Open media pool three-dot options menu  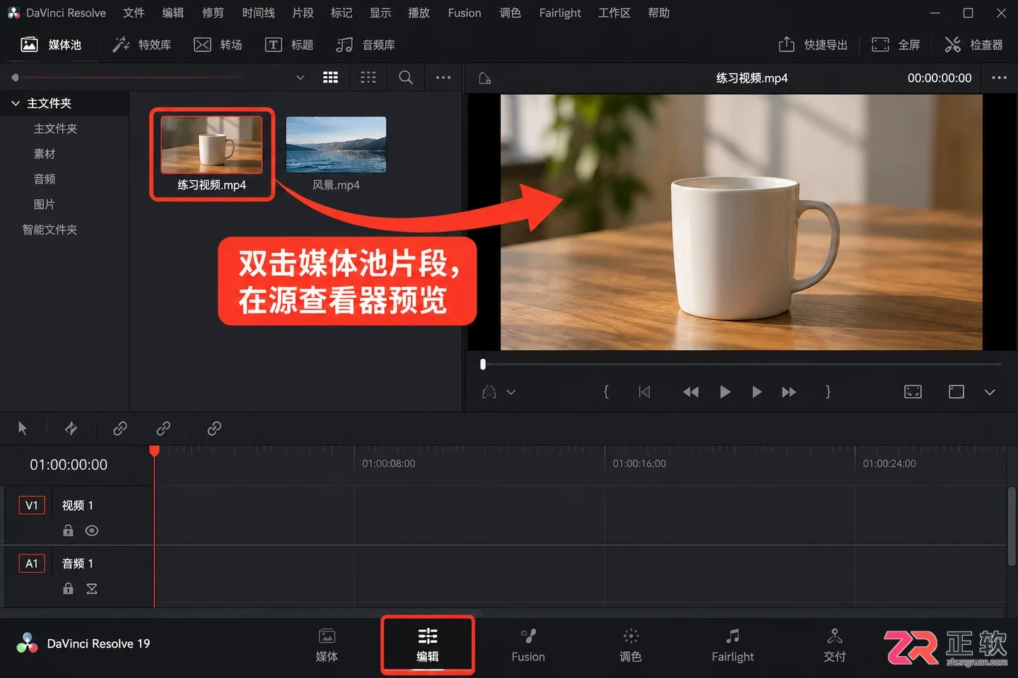[443, 78]
